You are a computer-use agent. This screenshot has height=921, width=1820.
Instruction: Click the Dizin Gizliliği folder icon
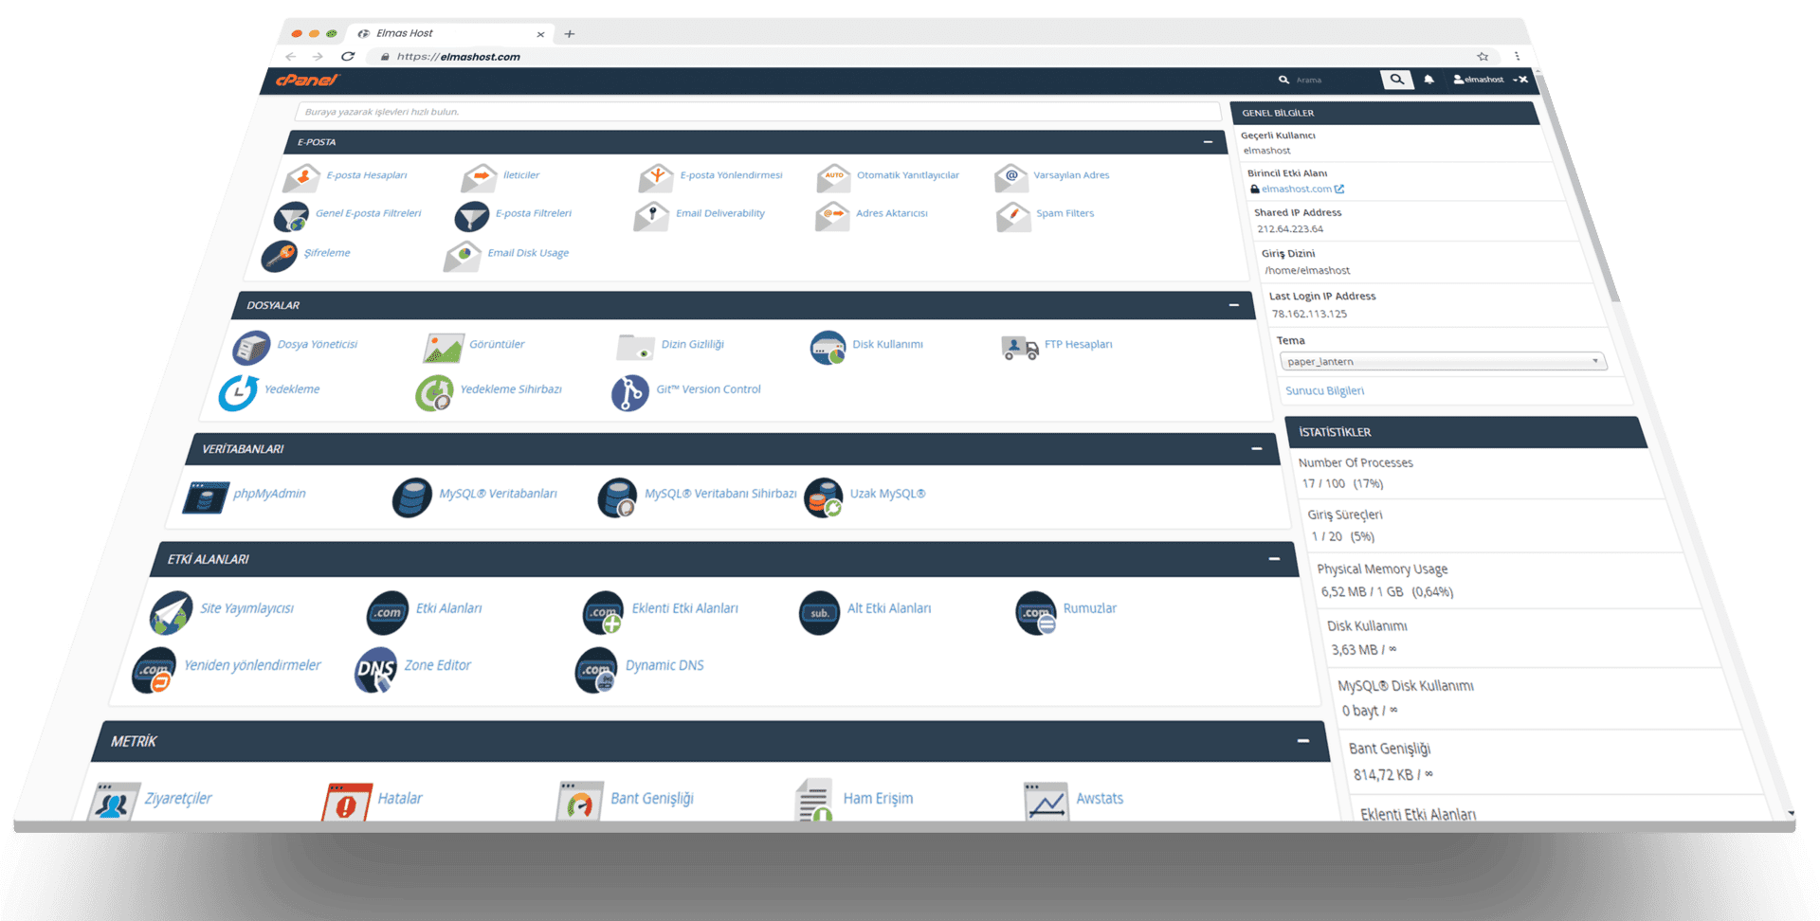pos(635,348)
